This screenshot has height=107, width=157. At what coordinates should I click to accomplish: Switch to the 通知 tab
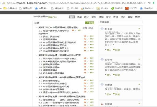coord(101,17)
